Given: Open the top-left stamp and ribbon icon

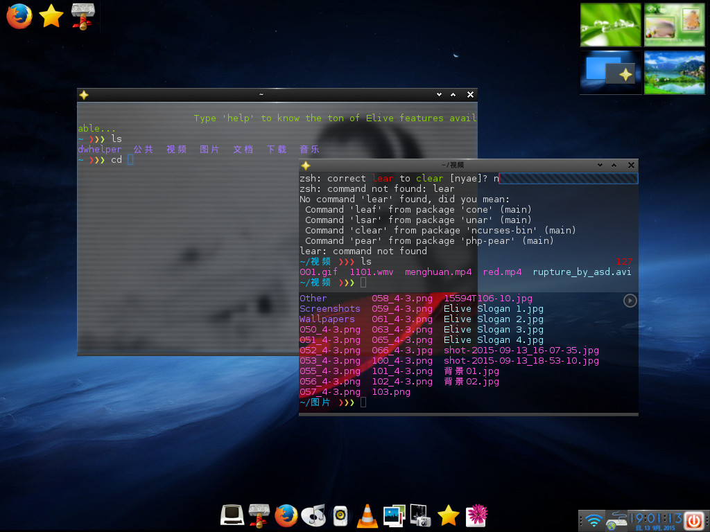Looking at the screenshot, I should point(83,17).
